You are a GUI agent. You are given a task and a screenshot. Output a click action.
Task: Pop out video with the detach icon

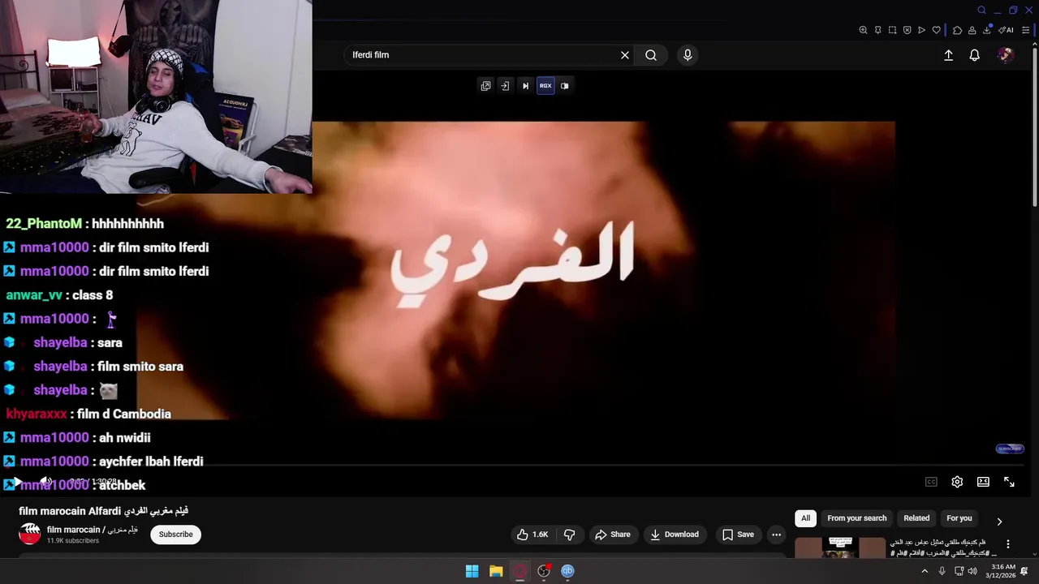coord(485,86)
